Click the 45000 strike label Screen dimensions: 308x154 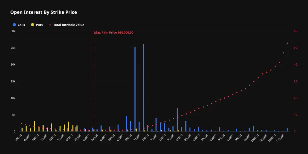[19, 137]
